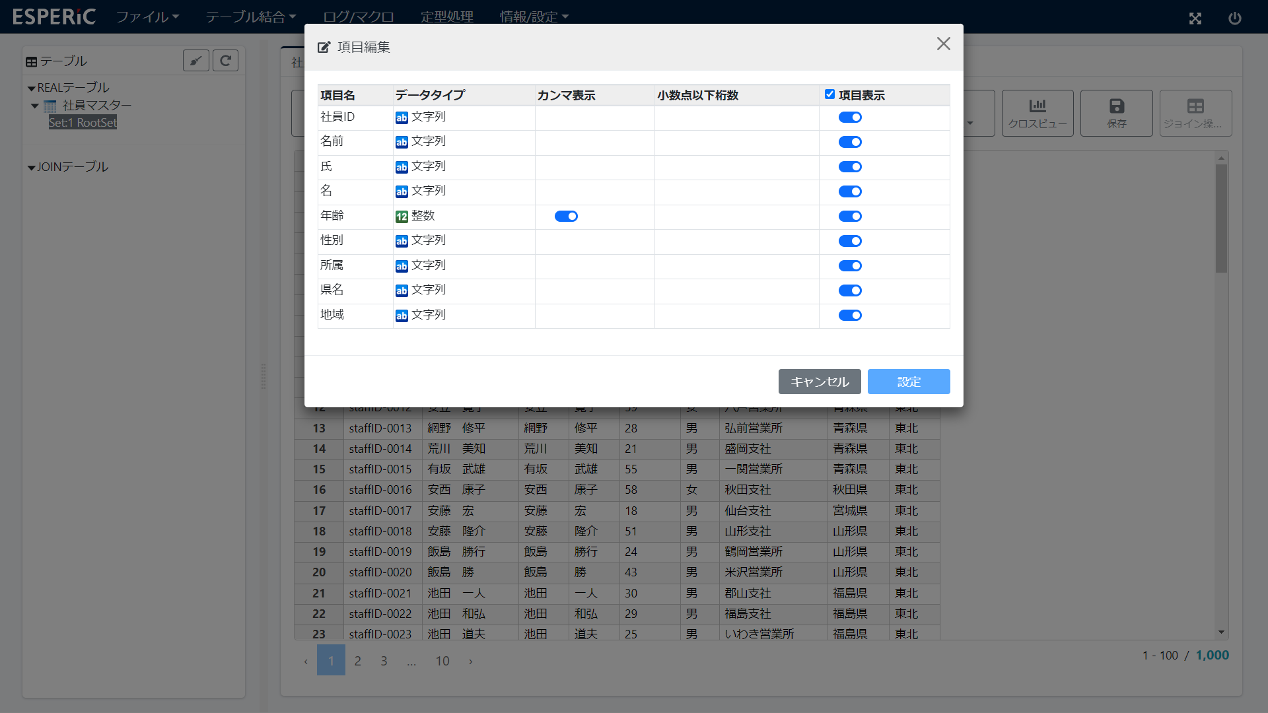Click the キャンセル button
The height and width of the screenshot is (713, 1268).
(820, 382)
